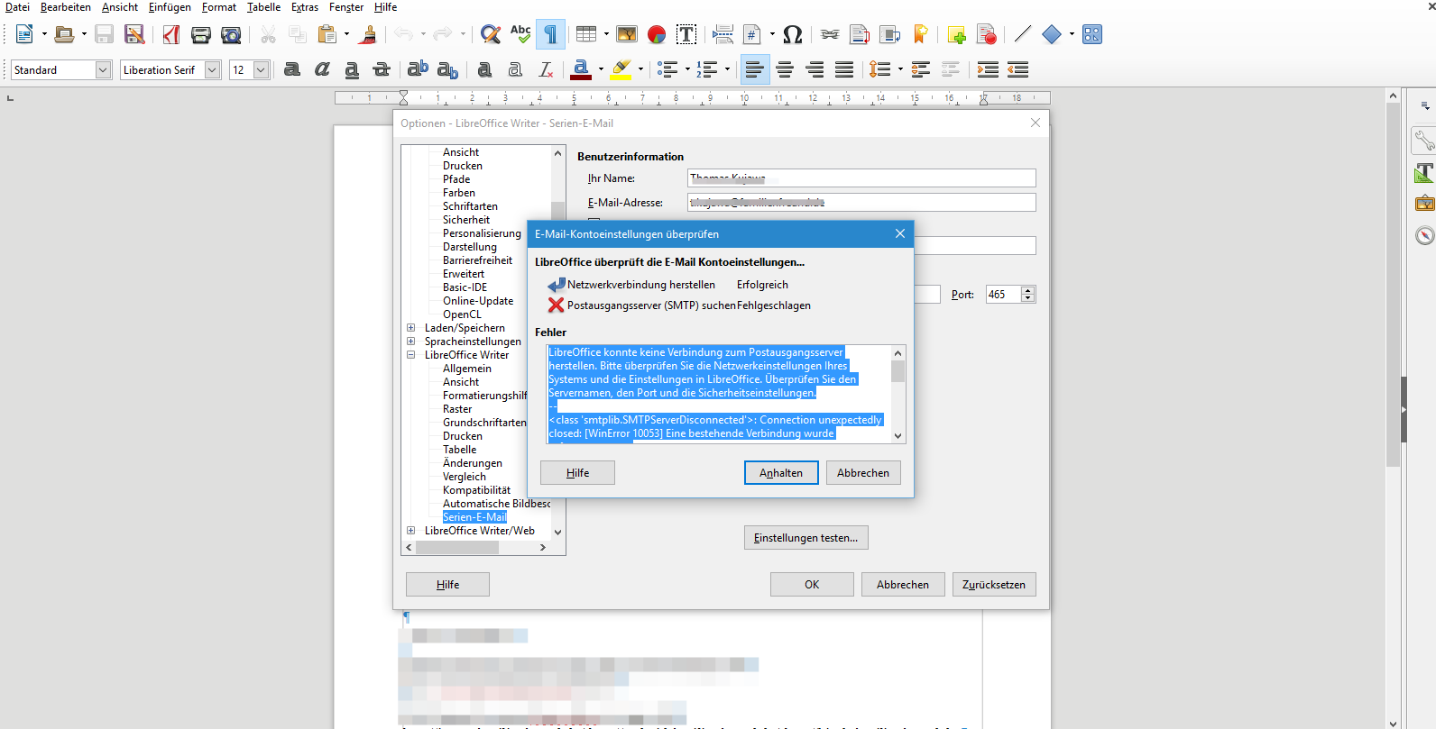Expand the Spracheinstellungen tree node

pos(411,342)
